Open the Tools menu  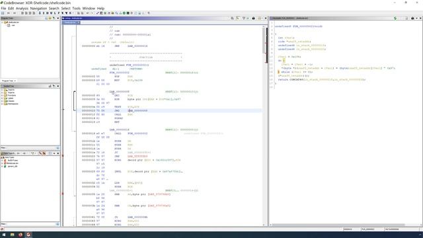pyautogui.click(x=77, y=9)
